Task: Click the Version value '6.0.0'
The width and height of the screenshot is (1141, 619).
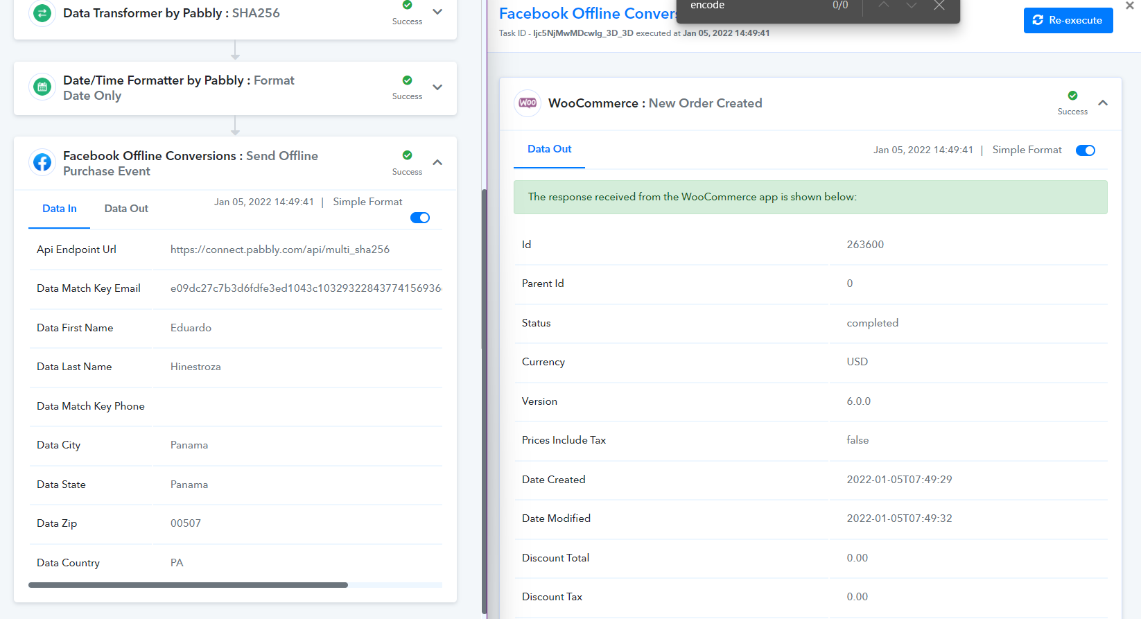Action: 859,401
